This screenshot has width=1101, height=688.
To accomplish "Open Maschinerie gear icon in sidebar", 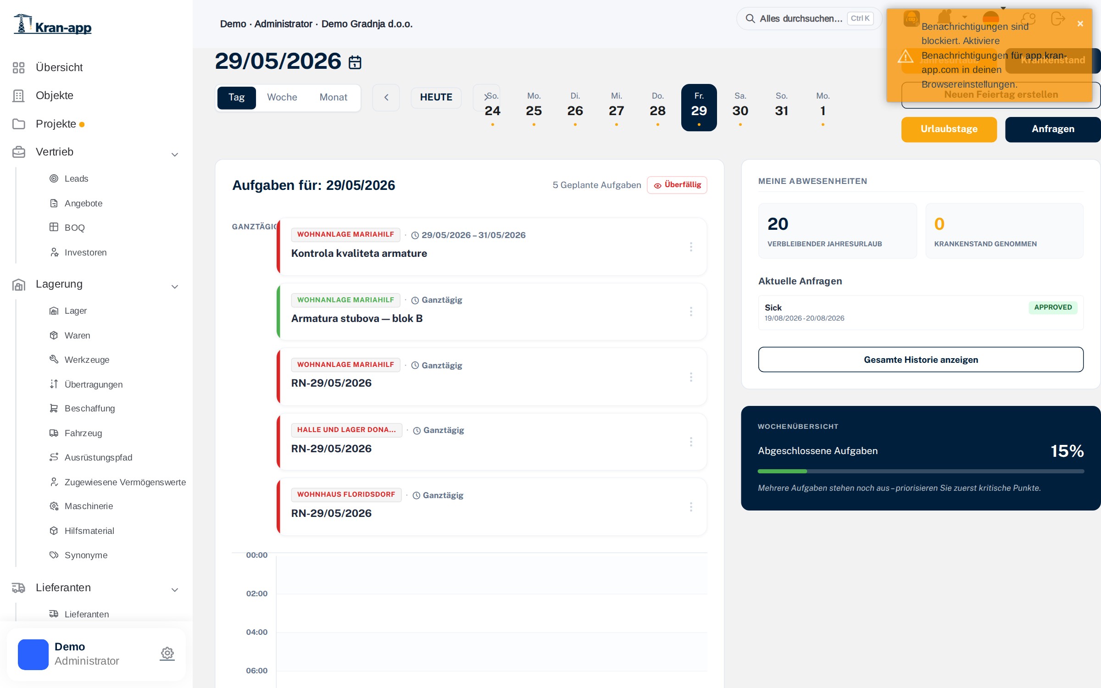I will pyautogui.click(x=54, y=506).
